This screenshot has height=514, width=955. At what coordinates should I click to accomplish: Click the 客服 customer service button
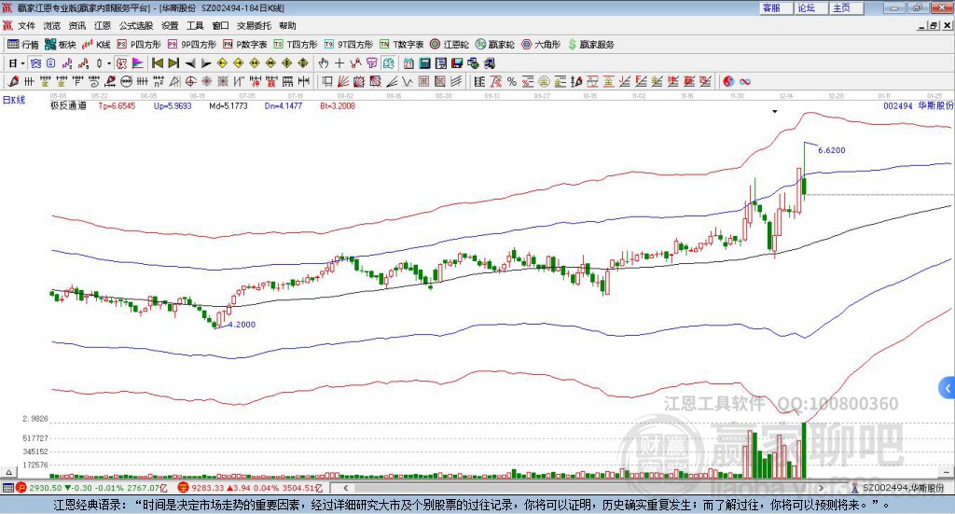click(x=771, y=7)
